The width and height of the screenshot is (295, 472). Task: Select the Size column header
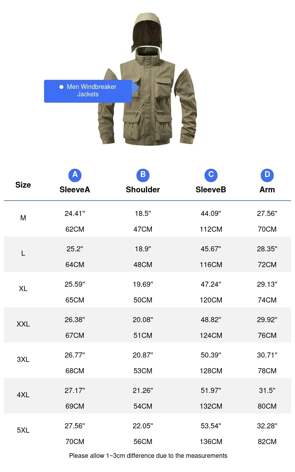point(23,185)
